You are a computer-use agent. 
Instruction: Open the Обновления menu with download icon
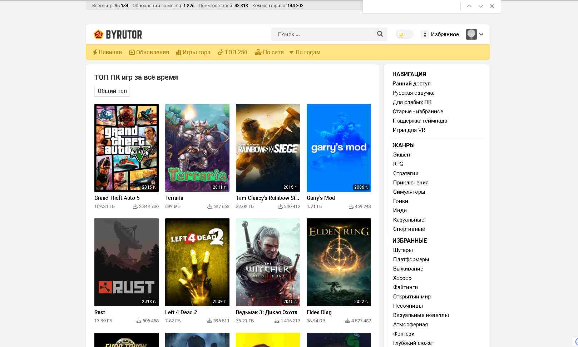(x=149, y=52)
